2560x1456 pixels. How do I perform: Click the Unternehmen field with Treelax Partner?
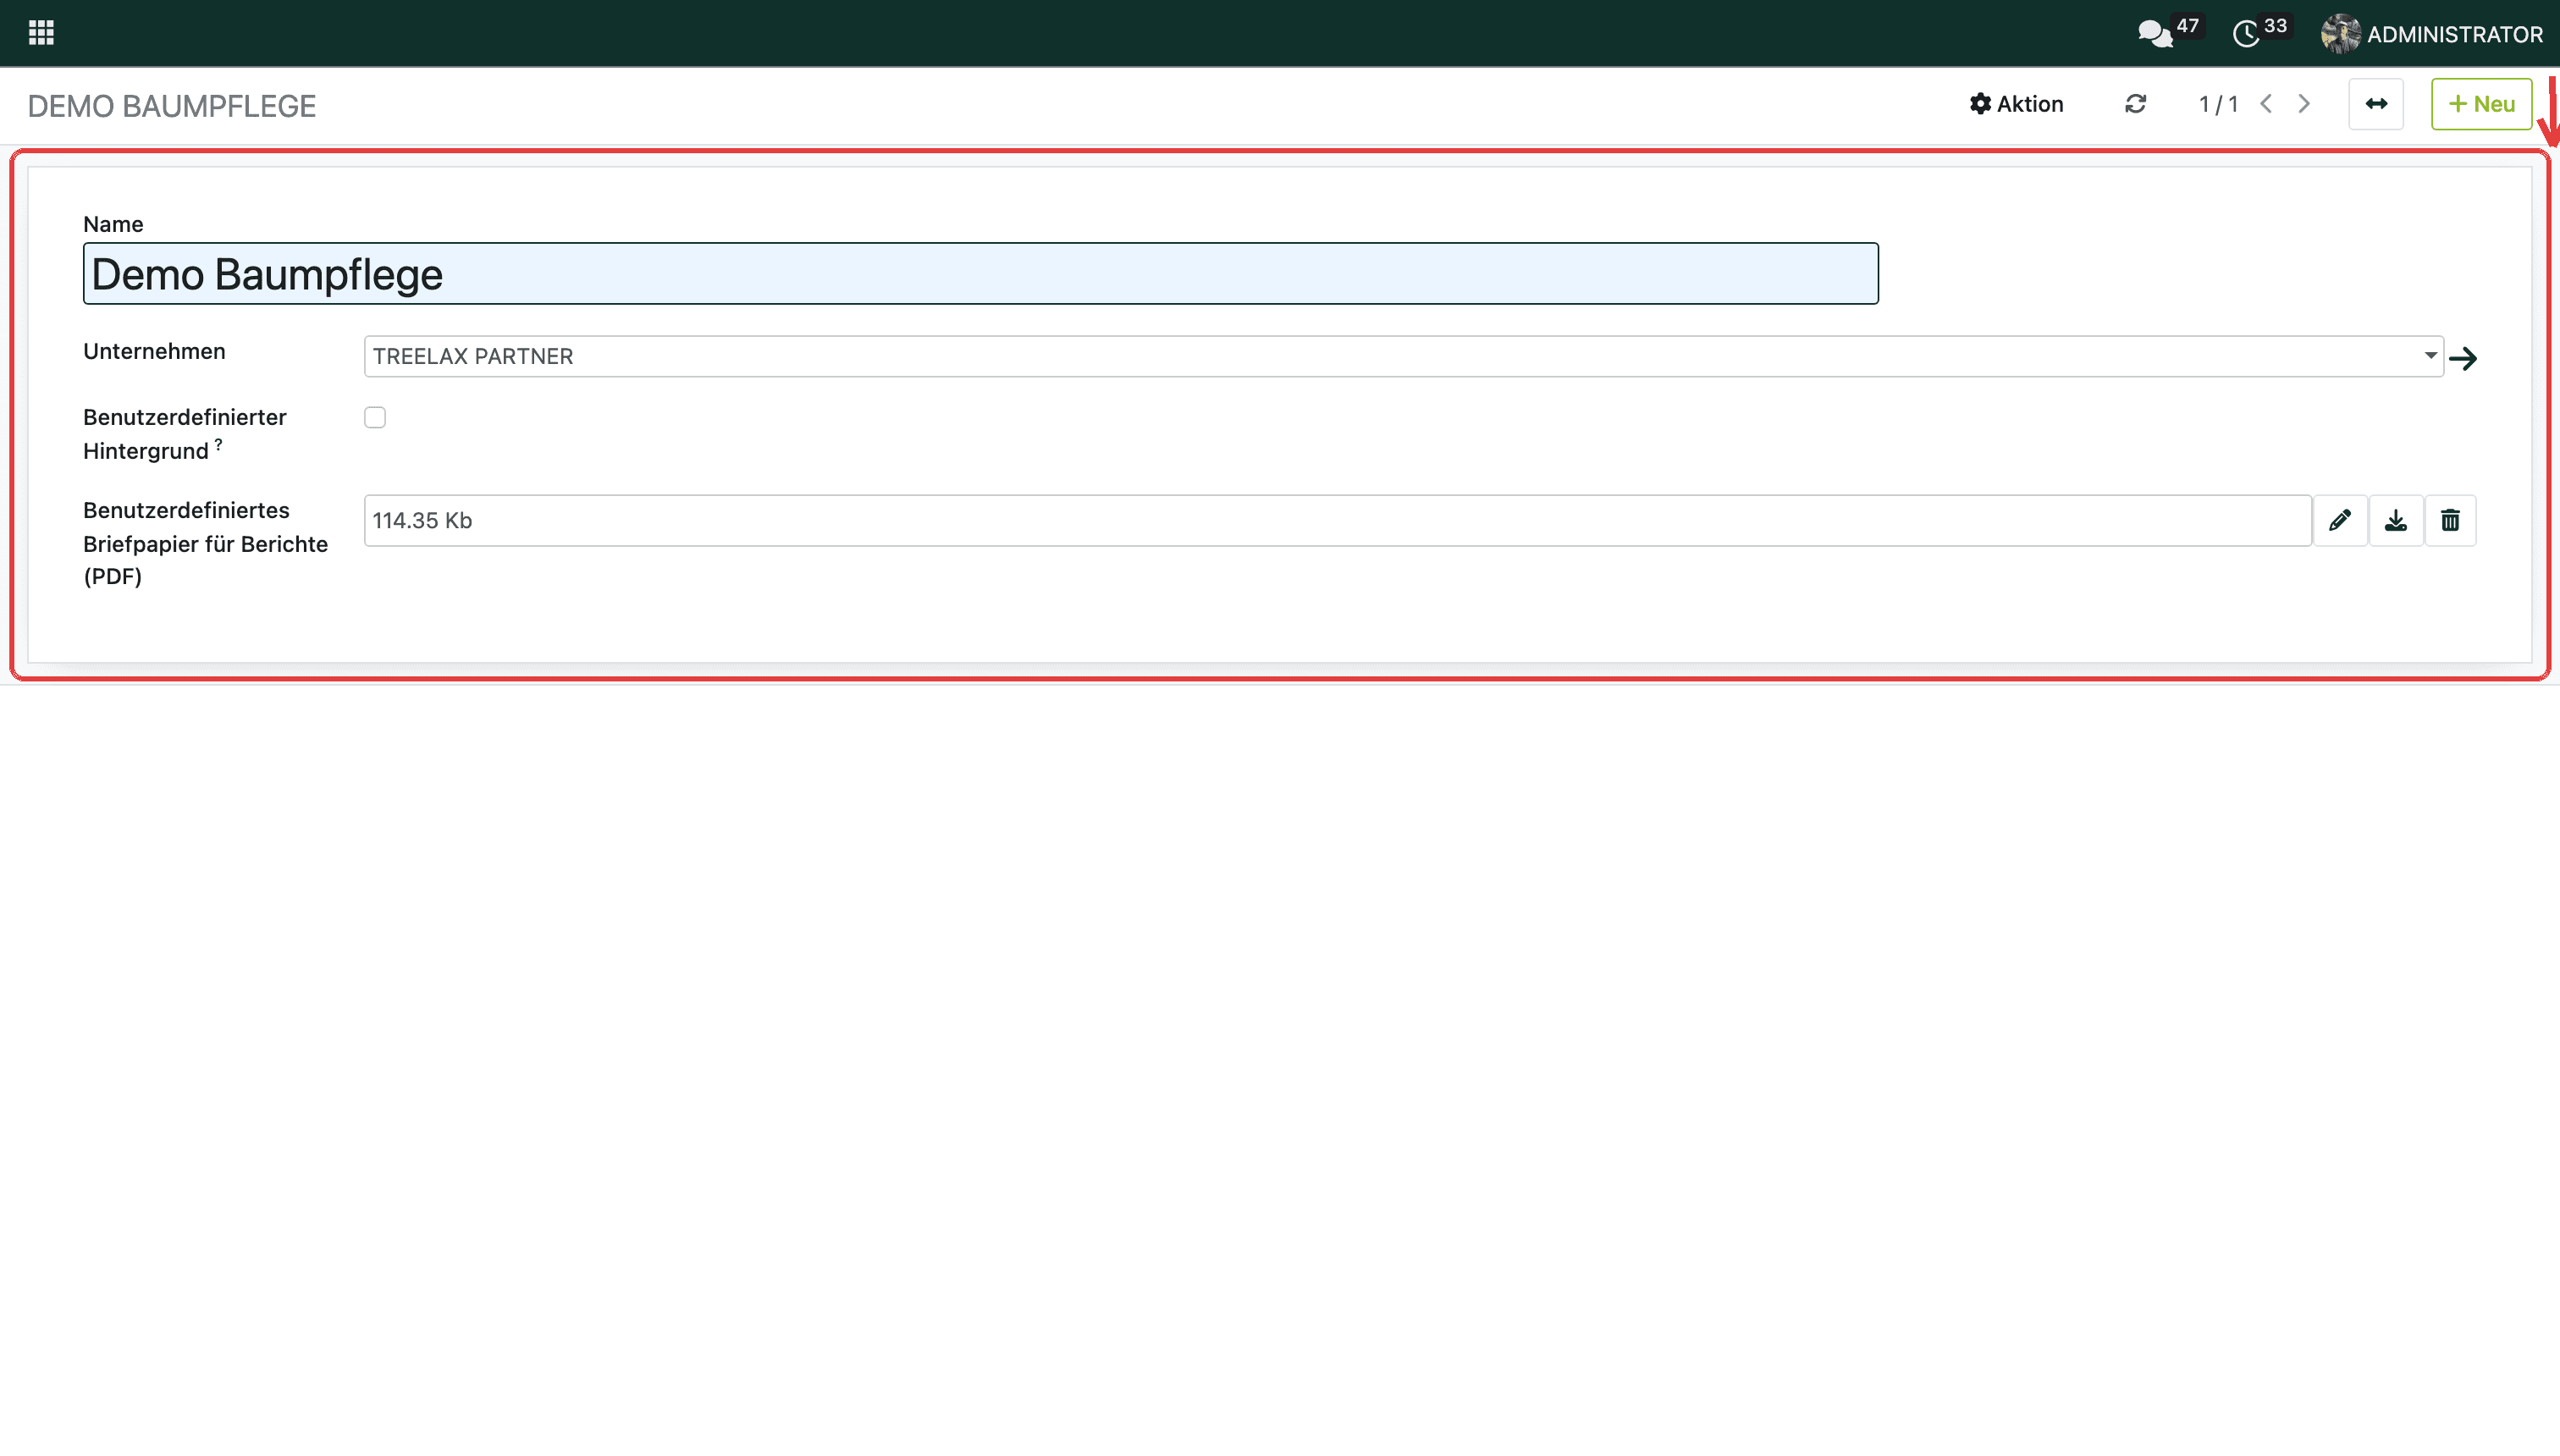click(x=1404, y=356)
